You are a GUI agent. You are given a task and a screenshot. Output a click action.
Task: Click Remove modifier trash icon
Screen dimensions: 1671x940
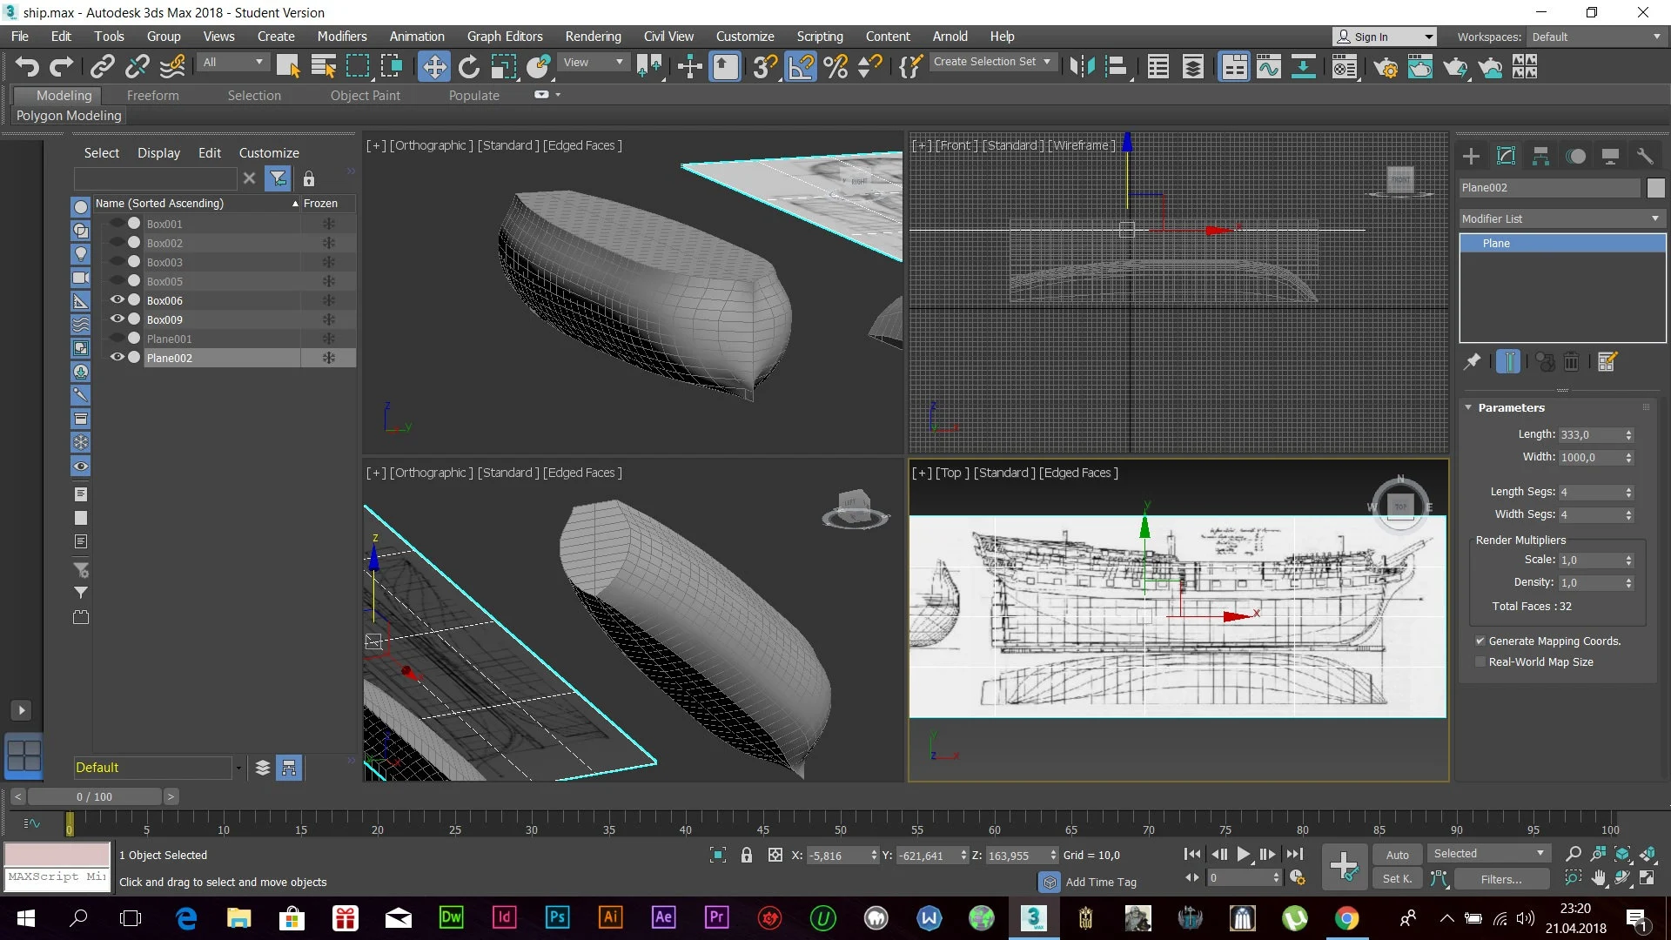coord(1571,361)
